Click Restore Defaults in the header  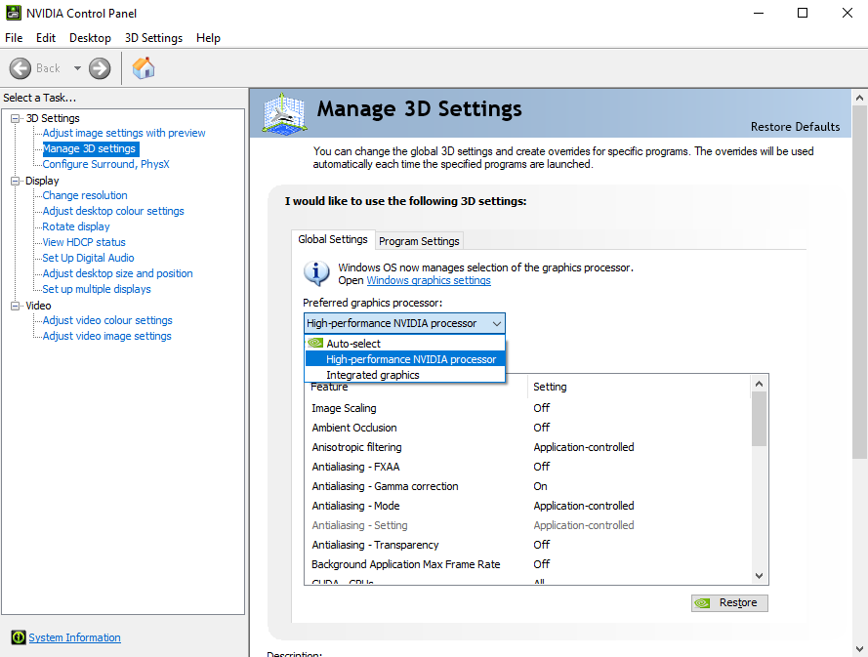point(795,127)
